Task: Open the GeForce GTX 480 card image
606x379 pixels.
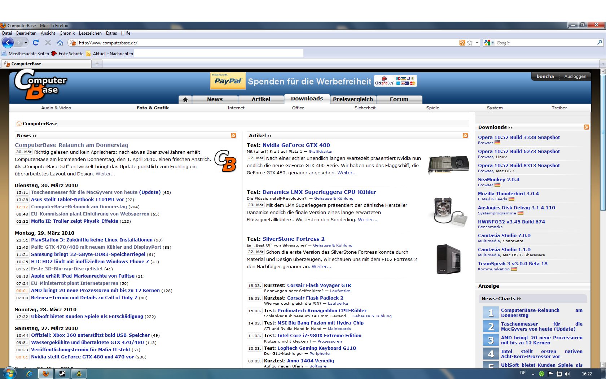Action: (x=448, y=165)
